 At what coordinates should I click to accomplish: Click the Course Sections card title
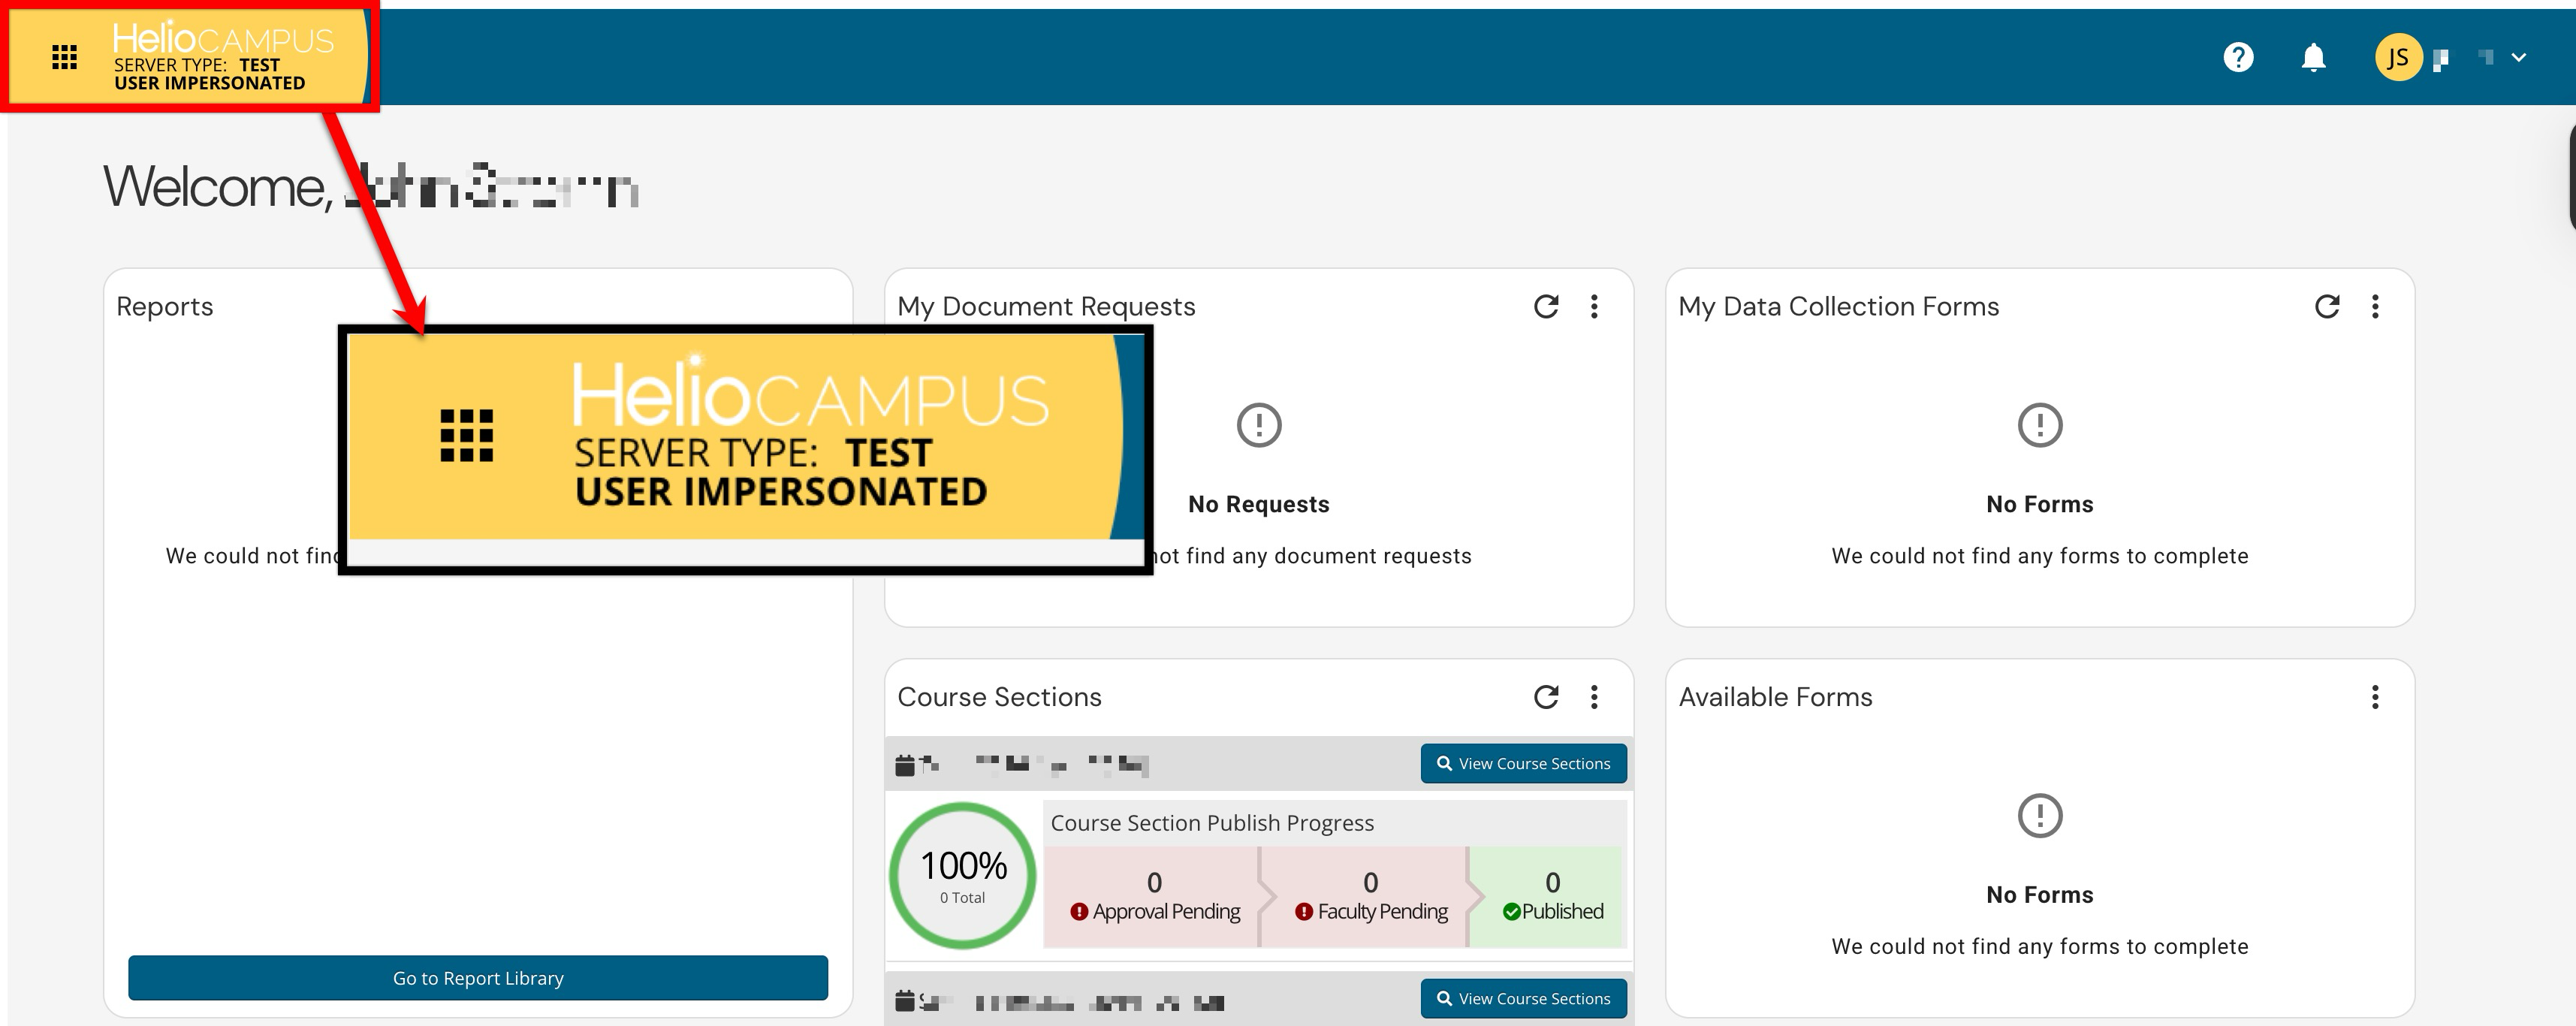coord(999,697)
